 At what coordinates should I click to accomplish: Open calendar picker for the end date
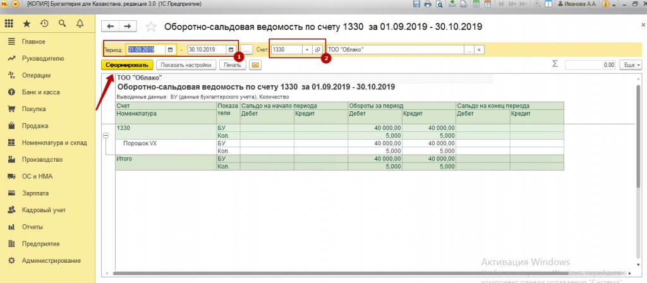click(x=230, y=49)
